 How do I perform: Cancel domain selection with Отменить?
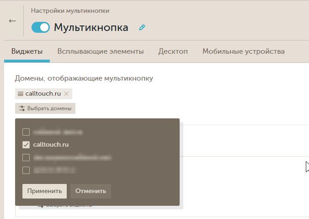pyautogui.click(x=91, y=191)
